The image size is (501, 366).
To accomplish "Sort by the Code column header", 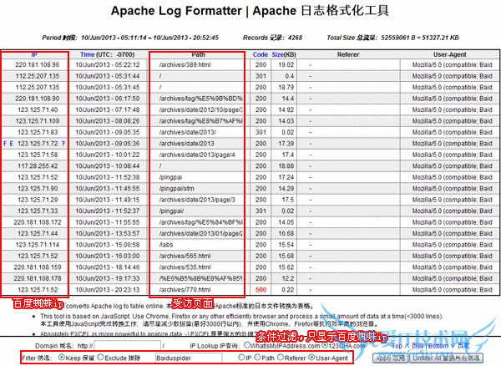I will pos(260,54).
